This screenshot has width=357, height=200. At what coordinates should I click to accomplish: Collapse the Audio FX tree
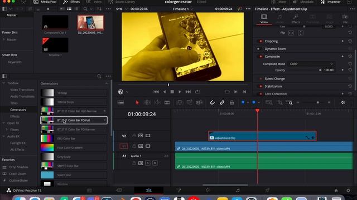[x=4, y=137]
